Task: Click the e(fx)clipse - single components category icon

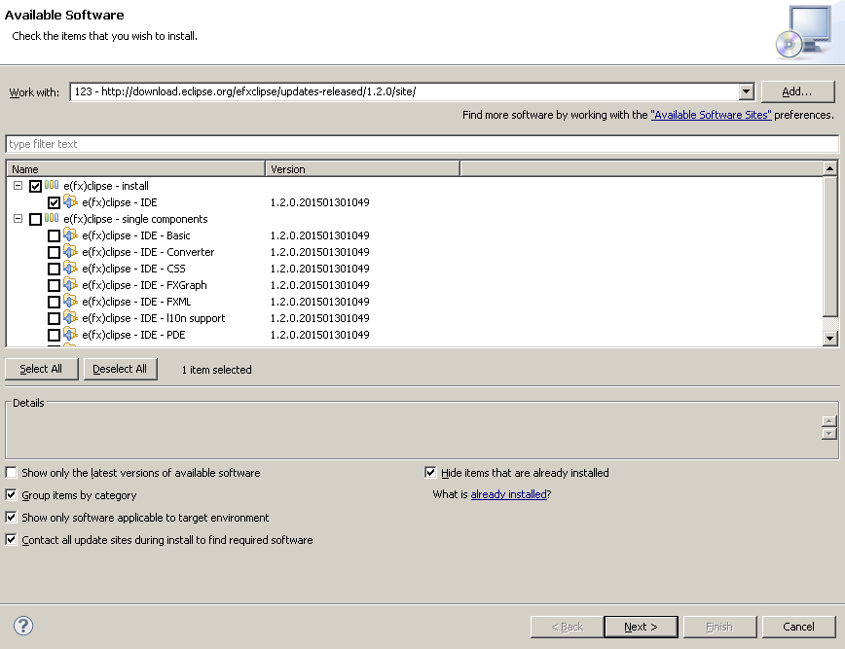Action: 52,218
